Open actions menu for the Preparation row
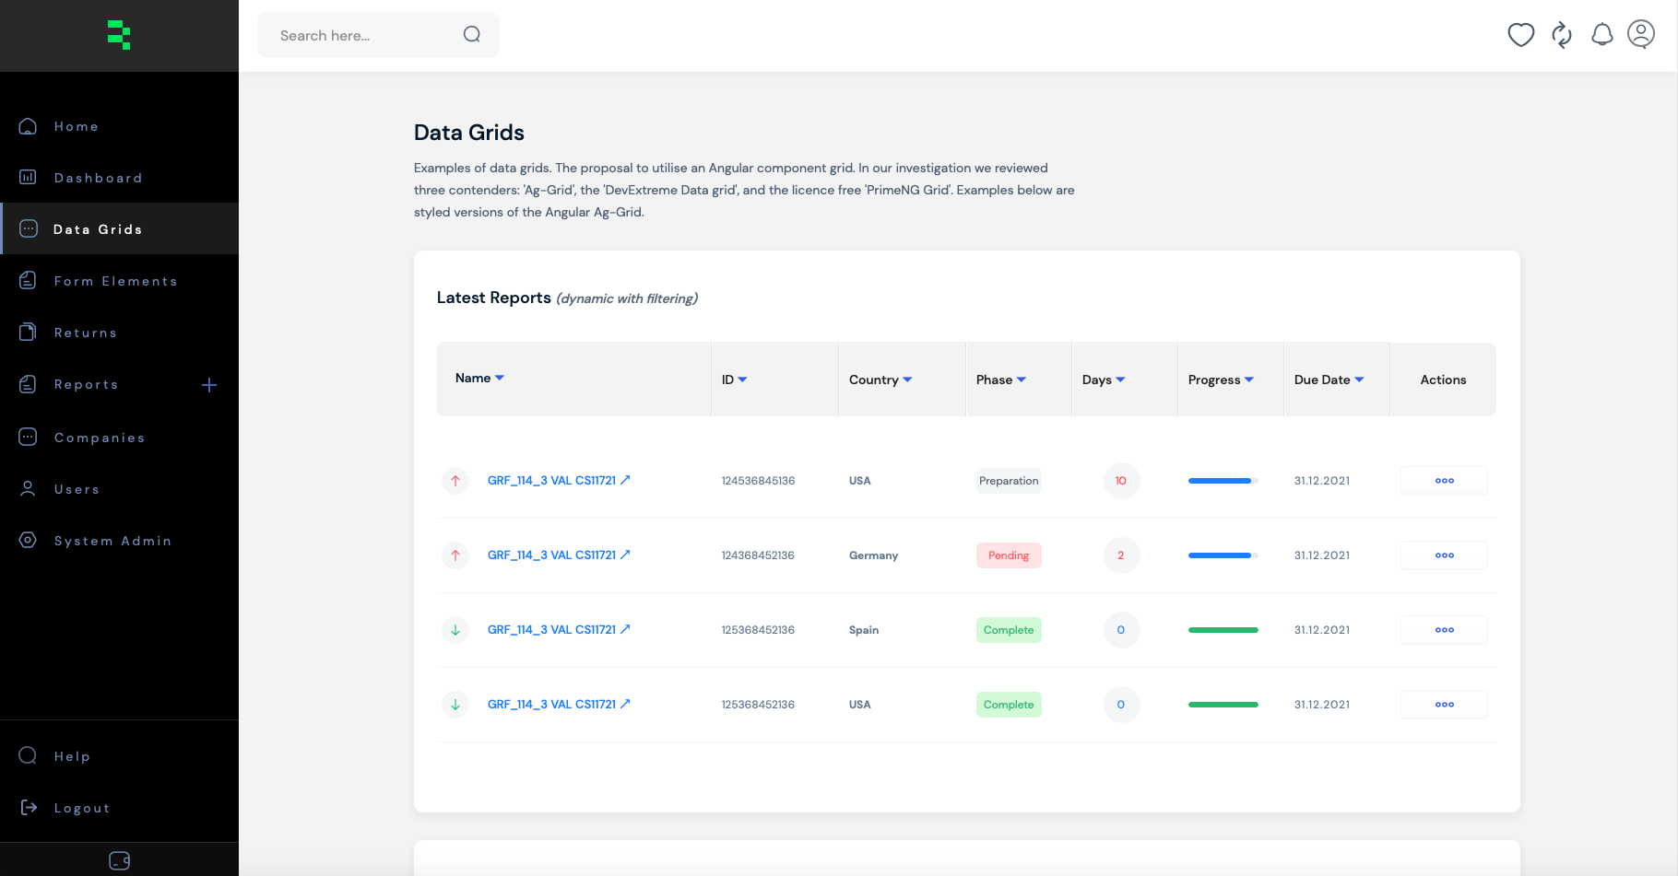Image resolution: width=1678 pixels, height=876 pixels. 1445,481
